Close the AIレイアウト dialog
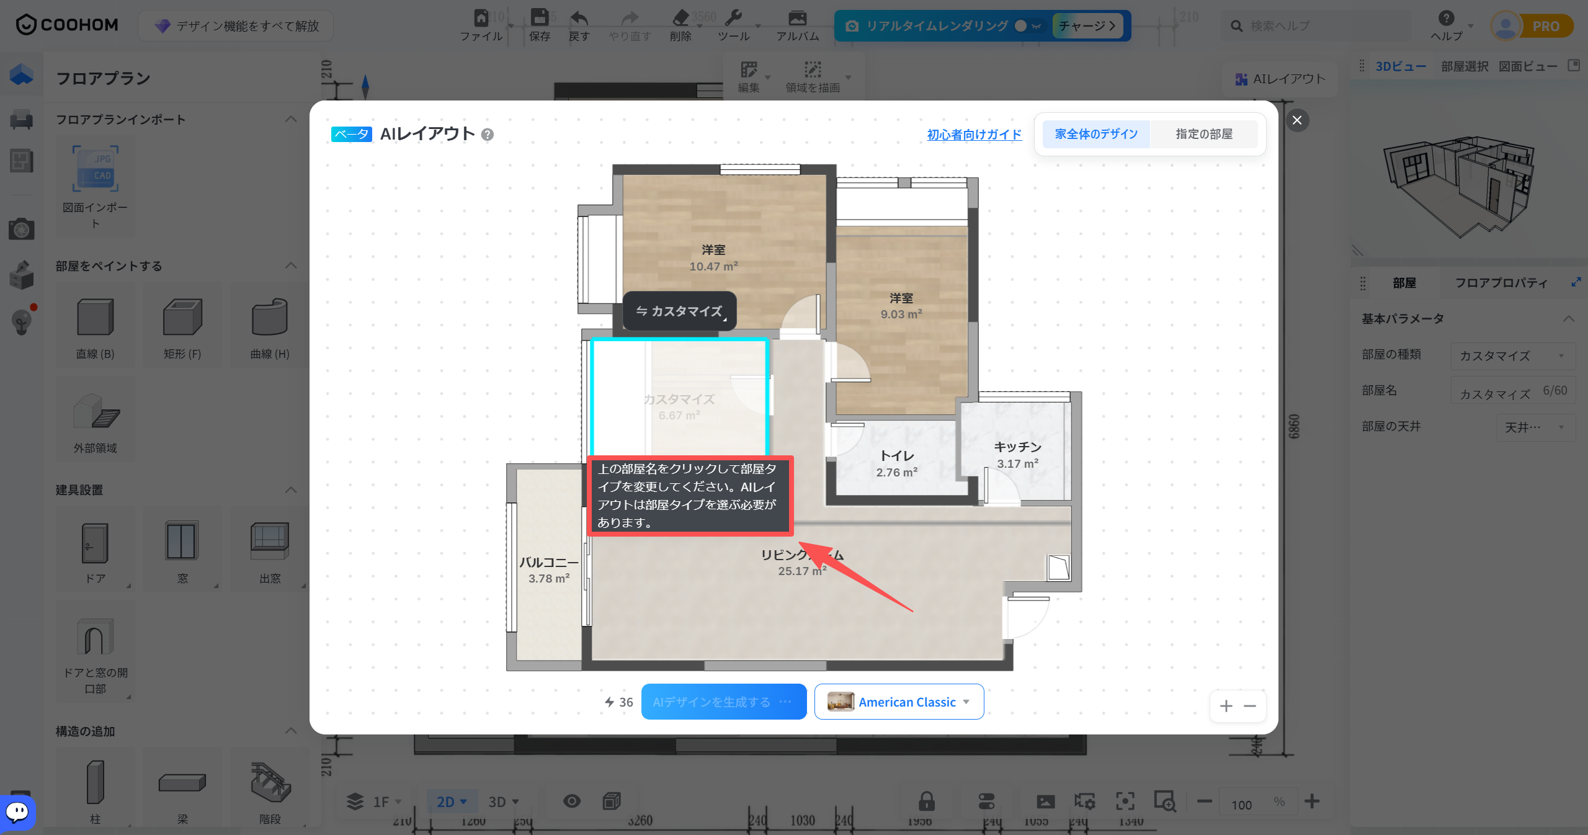This screenshot has width=1588, height=835. pyautogui.click(x=1296, y=120)
